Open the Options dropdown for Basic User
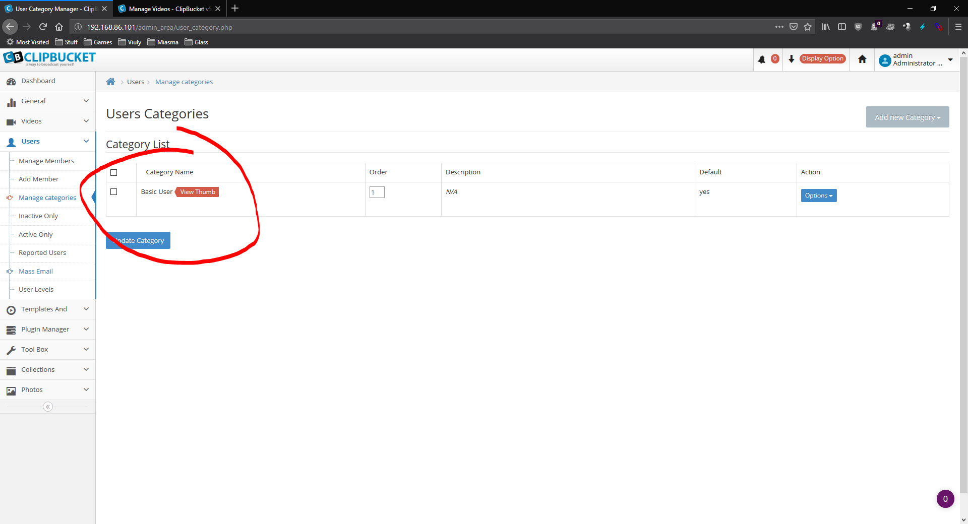Image resolution: width=968 pixels, height=524 pixels. [x=818, y=195]
